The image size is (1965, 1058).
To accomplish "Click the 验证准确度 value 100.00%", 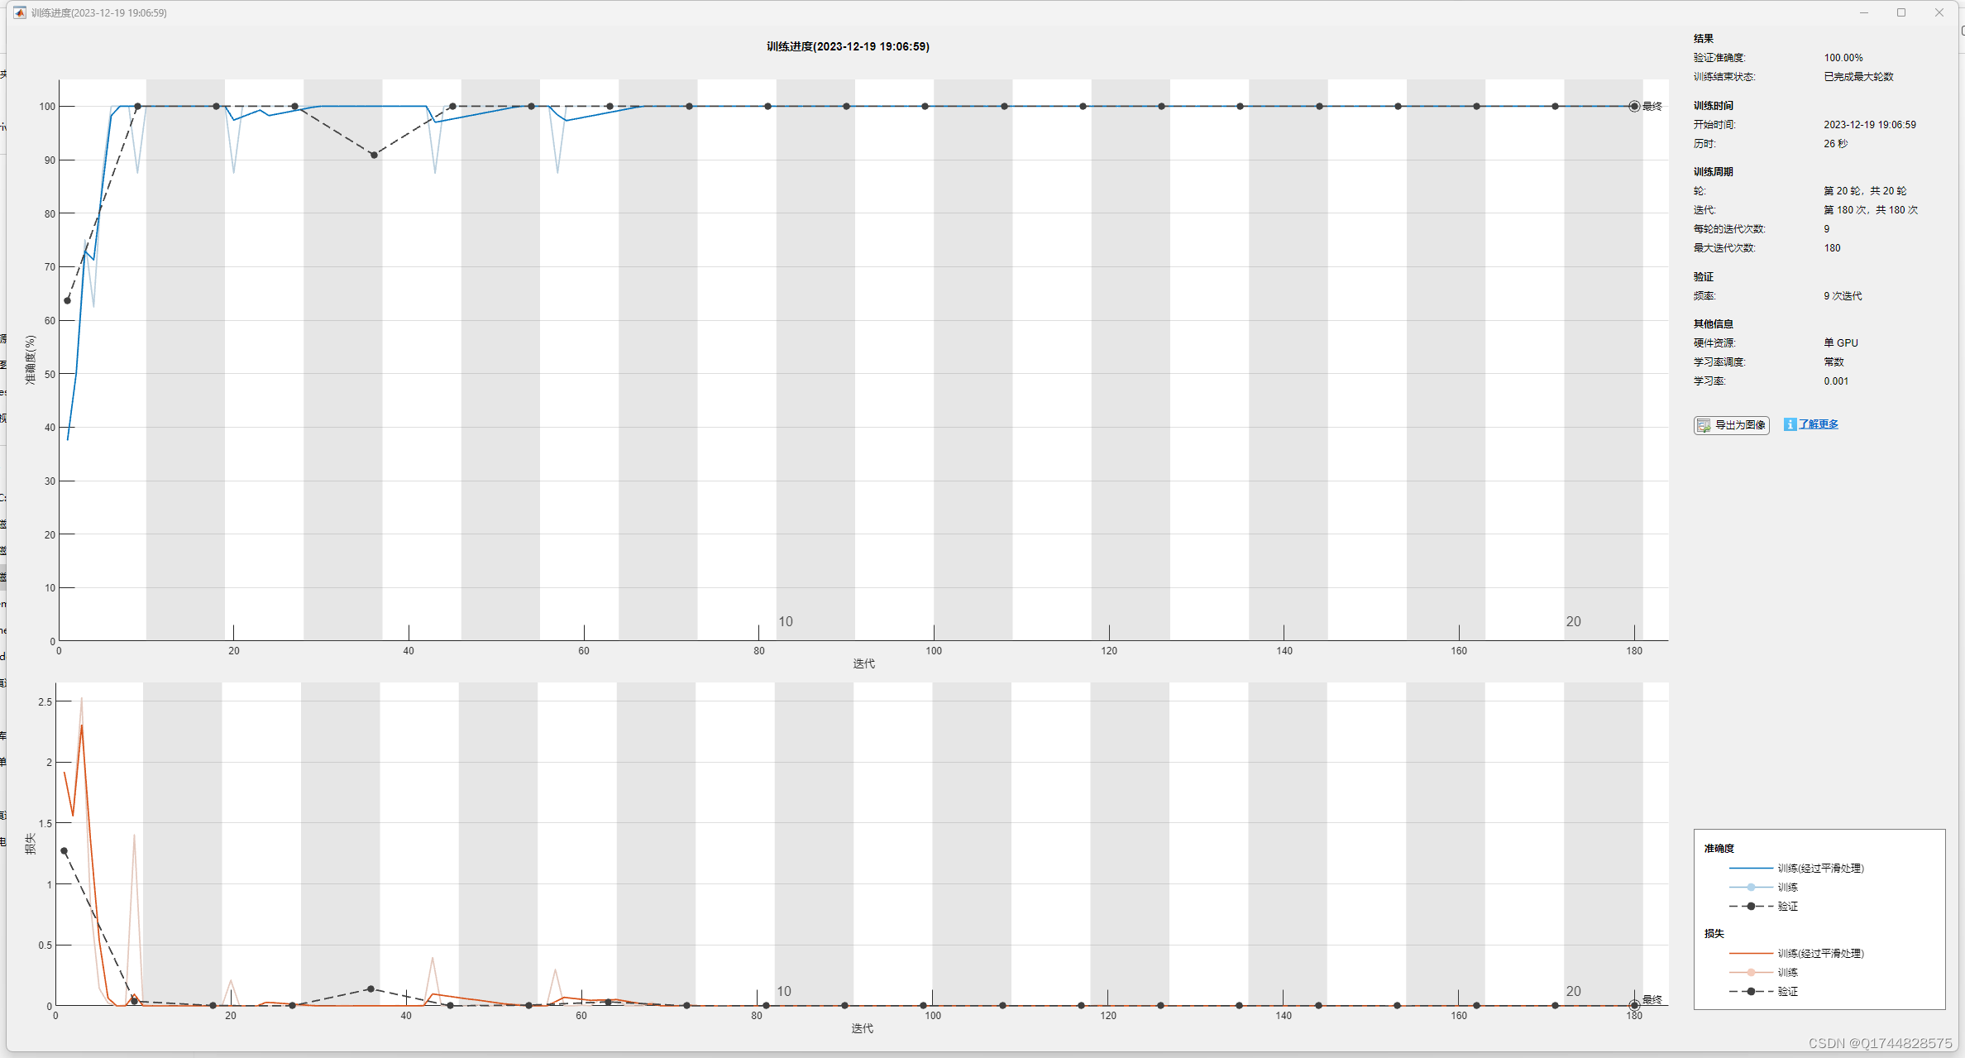I will pyautogui.click(x=1843, y=58).
